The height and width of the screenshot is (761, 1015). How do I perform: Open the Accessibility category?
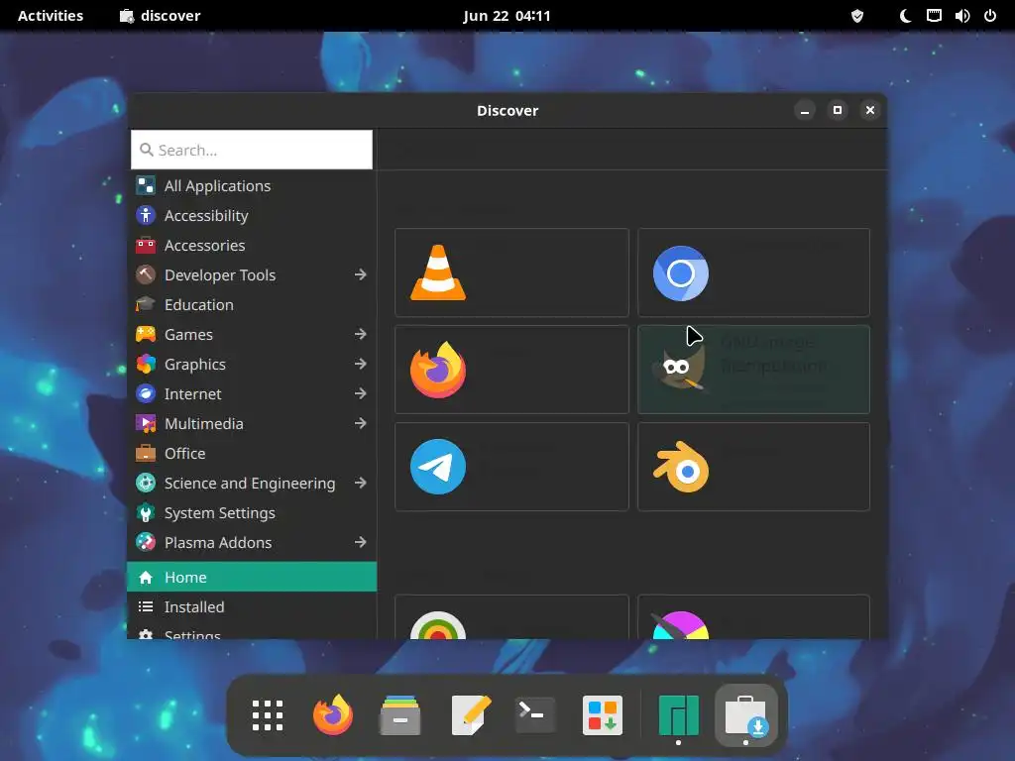pos(253,215)
